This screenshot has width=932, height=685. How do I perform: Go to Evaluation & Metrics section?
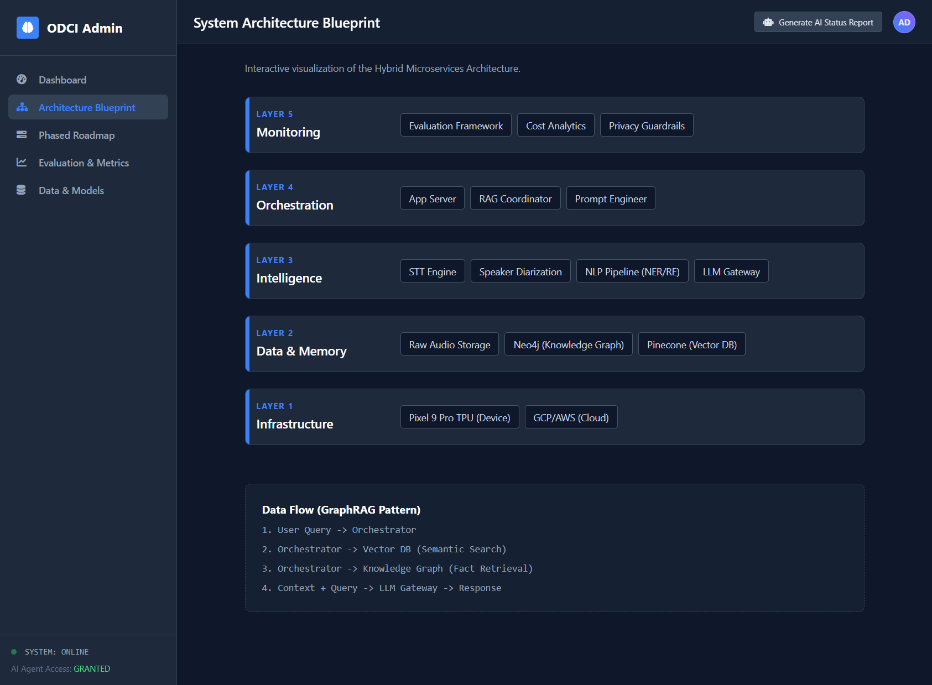pyautogui.click(x=84, y=163)
